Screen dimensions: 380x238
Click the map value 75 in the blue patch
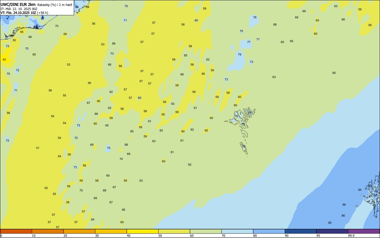point(109,148)
